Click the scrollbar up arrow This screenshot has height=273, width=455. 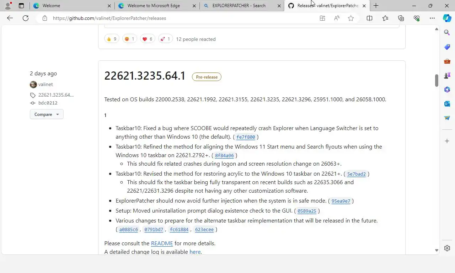click(437, 29)
